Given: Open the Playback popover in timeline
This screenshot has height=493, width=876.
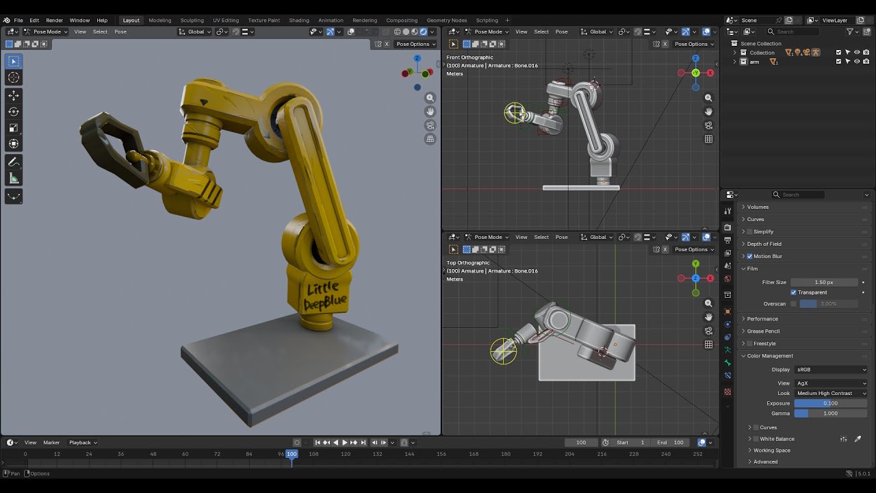Looking at the screenshot, I should (83, 442).
